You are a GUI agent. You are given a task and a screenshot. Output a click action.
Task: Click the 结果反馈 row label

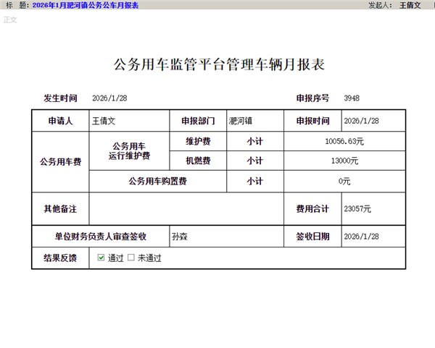tap(59, 258)
